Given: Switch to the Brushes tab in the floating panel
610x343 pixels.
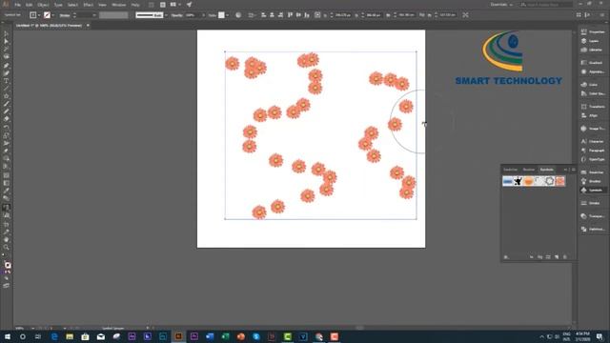Looking at the screenshot, I should pos(529,170).
